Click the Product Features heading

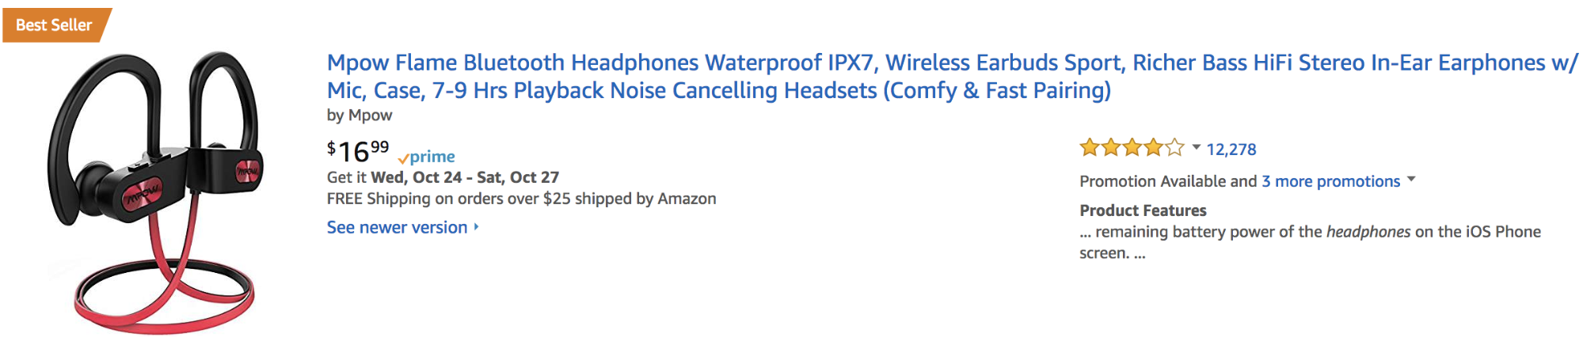(x=1143, y=210)
